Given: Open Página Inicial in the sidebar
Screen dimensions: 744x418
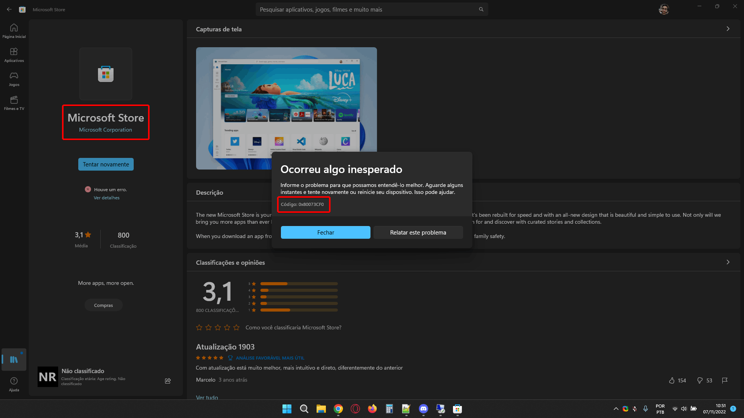Looking at the screenshot, I should (x=14, y=31).
